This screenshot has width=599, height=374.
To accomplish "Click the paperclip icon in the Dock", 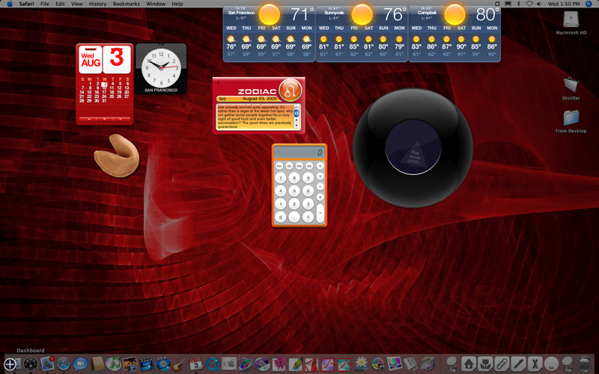I will click(x=502, y=364).
